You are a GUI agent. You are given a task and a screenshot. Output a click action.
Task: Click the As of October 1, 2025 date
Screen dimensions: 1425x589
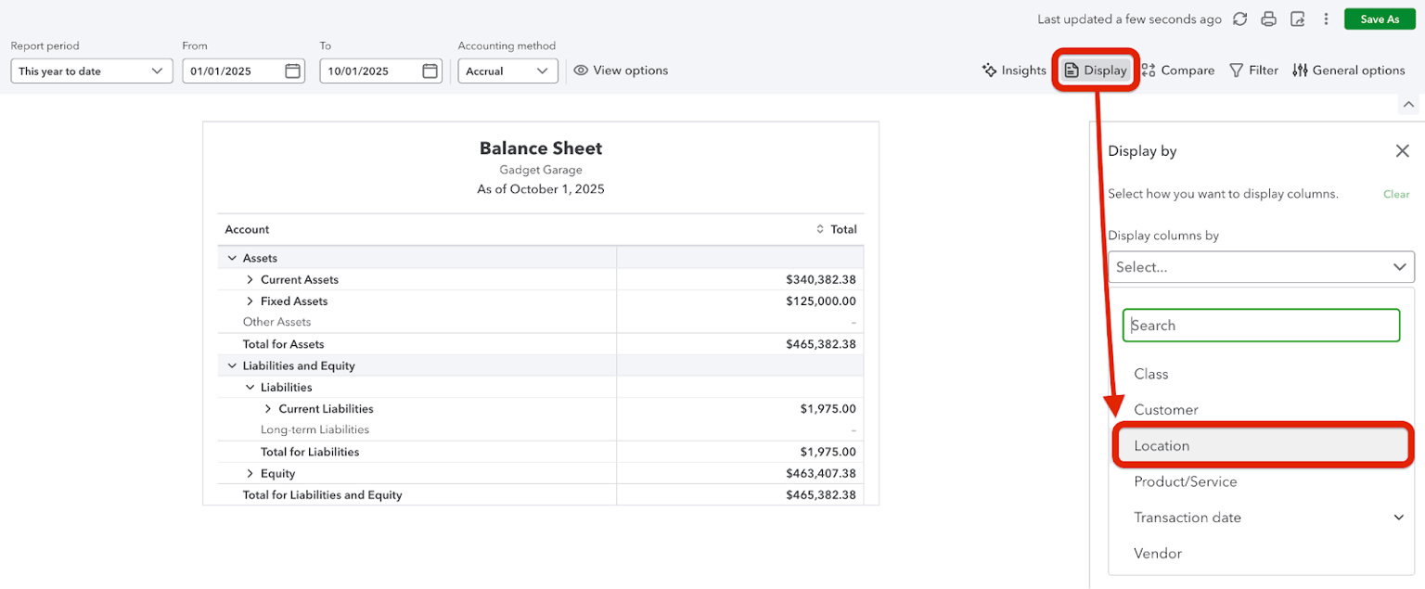tap(541, 189)
